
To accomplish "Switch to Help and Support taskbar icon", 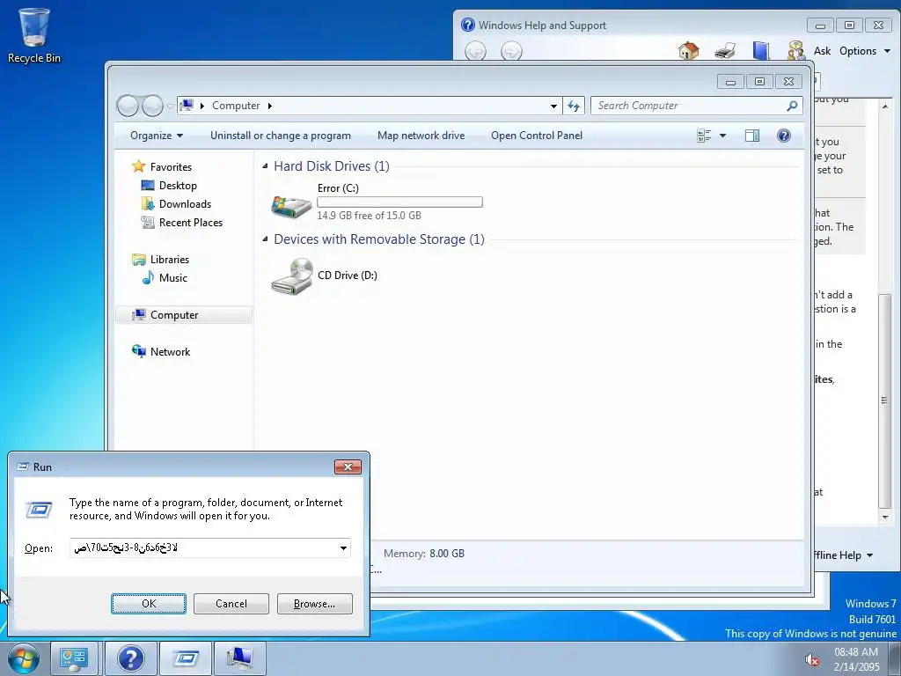I will click(x=130, y=658).
